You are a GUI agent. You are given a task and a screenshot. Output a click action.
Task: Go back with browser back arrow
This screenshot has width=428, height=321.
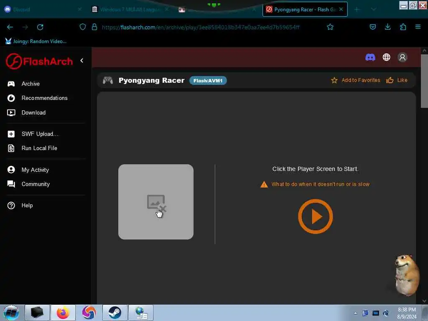(x=10, y=27)
